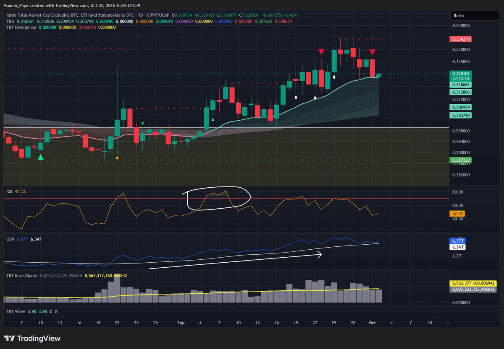The image size is (504, 349).
Task: Select the TBT Base/Quote indicator legend
Action: click(x=22, y=276)
